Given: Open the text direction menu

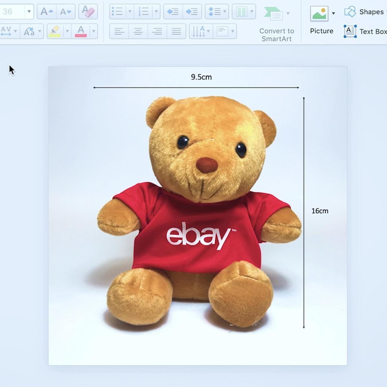Looking at the screenshot, I should pos(201,31).
